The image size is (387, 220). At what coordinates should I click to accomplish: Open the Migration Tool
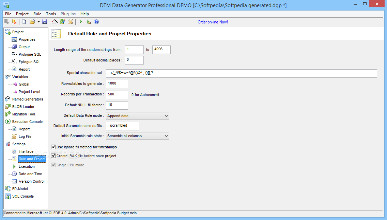(24, 114)
